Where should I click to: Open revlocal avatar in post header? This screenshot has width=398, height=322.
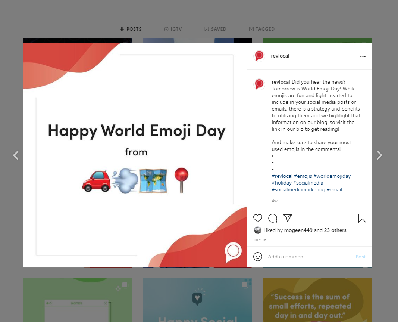(259, 56)
